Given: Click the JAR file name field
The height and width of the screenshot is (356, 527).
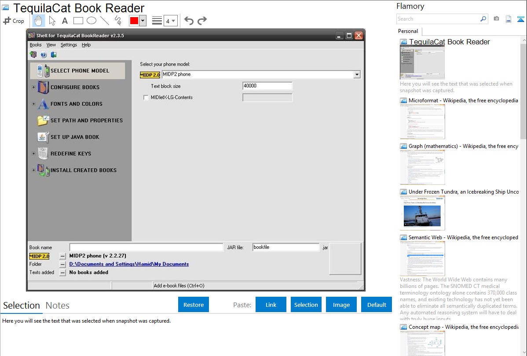Looking at the screenshot, I should pyautogui.click(x=285, y=247).
